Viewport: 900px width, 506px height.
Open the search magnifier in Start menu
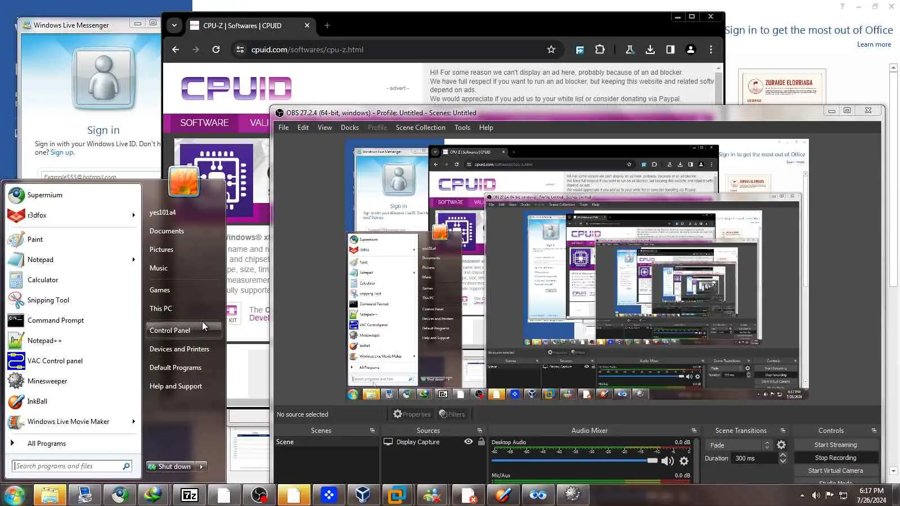click(x=127, y=466)
